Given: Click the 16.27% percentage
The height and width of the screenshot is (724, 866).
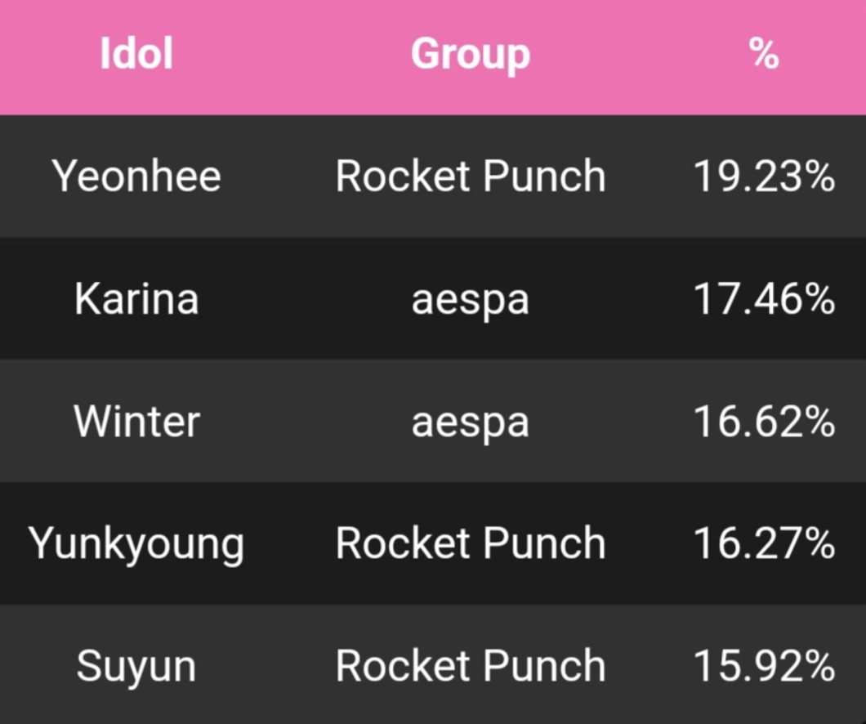Looking at the screenshot, I should click(x=763, y=544).
